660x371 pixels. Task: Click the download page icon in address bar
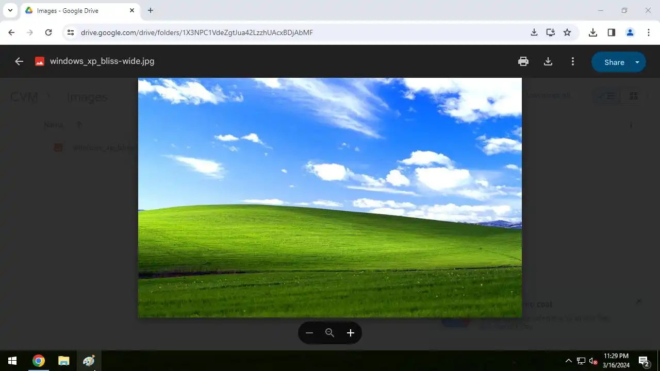[x=534, y=32]
